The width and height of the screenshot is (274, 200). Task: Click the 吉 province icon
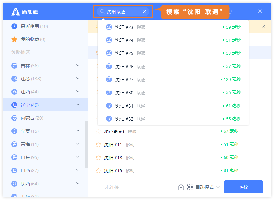14,66
